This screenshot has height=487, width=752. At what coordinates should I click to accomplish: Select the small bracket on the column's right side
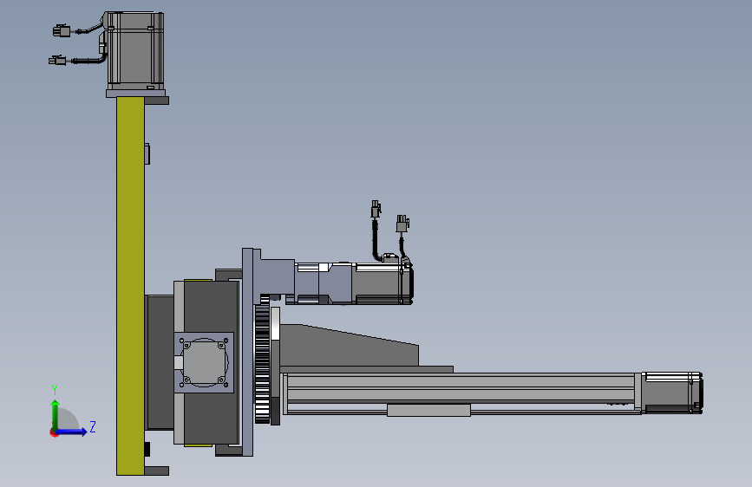point(147,153)
